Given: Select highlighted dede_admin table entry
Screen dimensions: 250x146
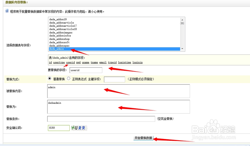Looking at the screenshot, I should pos(114,49).
